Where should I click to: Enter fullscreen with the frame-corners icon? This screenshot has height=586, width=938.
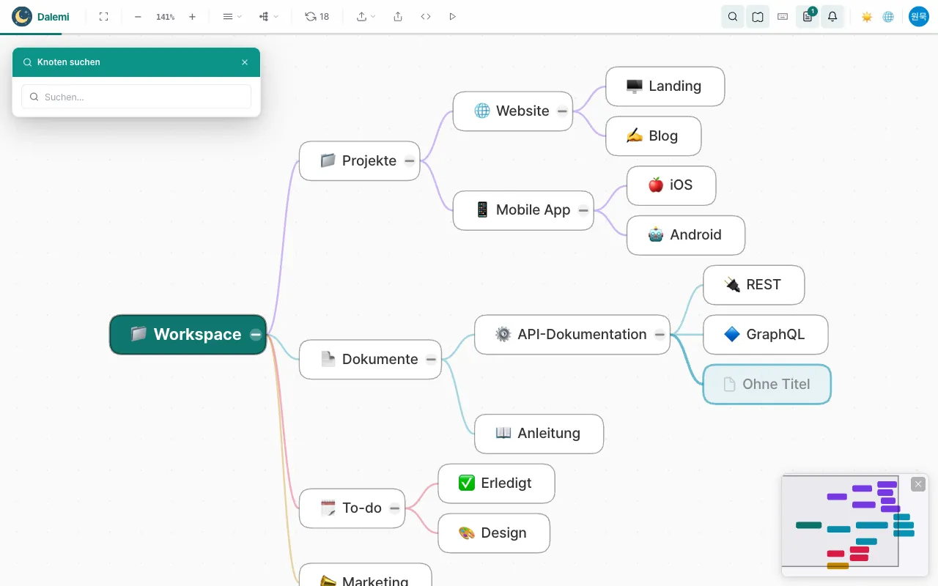point(103,16)
